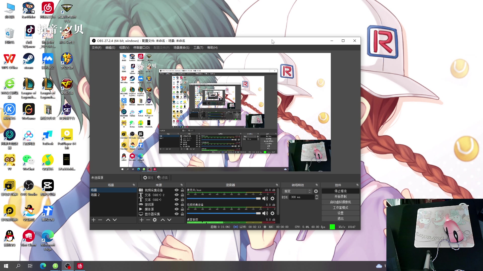The width and height of the screenshot is (483, 271).
Task: Remove the selected source with the minus icon
Action: [148, 220]
